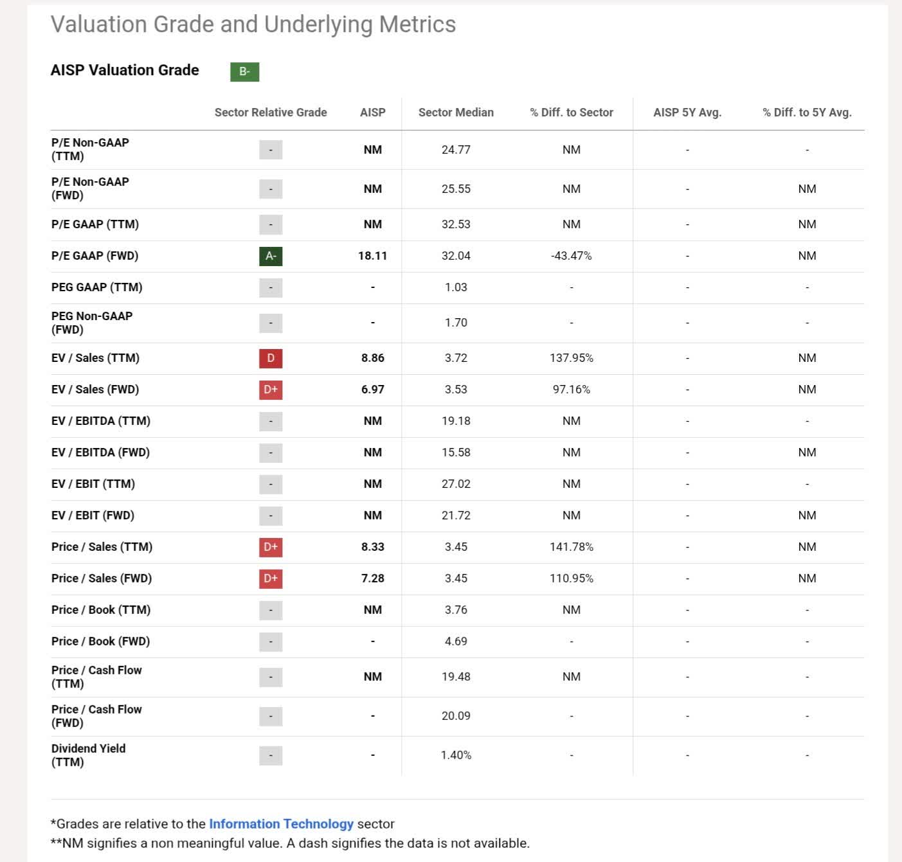Click the gray grade badge for PEG GAAP (TTM)
Screen dimensions: 902x862
[271, 287]
